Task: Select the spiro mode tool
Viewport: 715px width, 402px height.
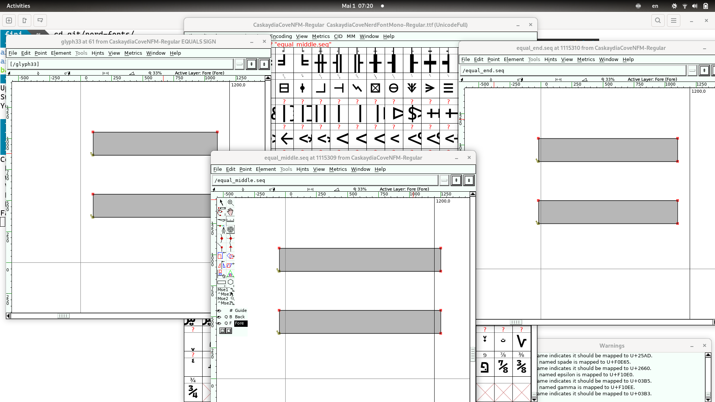Action: click(231, 229)
